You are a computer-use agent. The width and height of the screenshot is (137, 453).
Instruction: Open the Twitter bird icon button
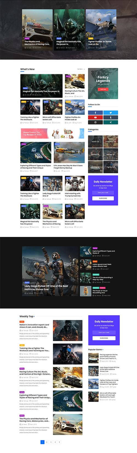click(x=111, y=113)
